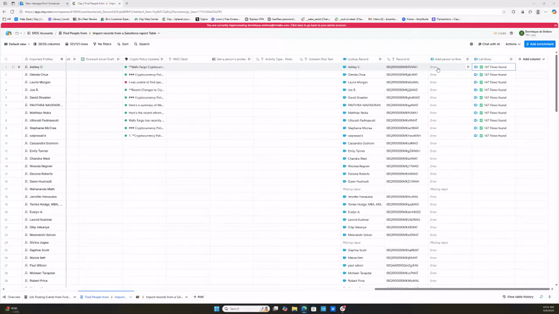The height and width of the screenshot is (314, 559).
Task: Run the Outreach Email Draft column play icon
Action: 120,59
